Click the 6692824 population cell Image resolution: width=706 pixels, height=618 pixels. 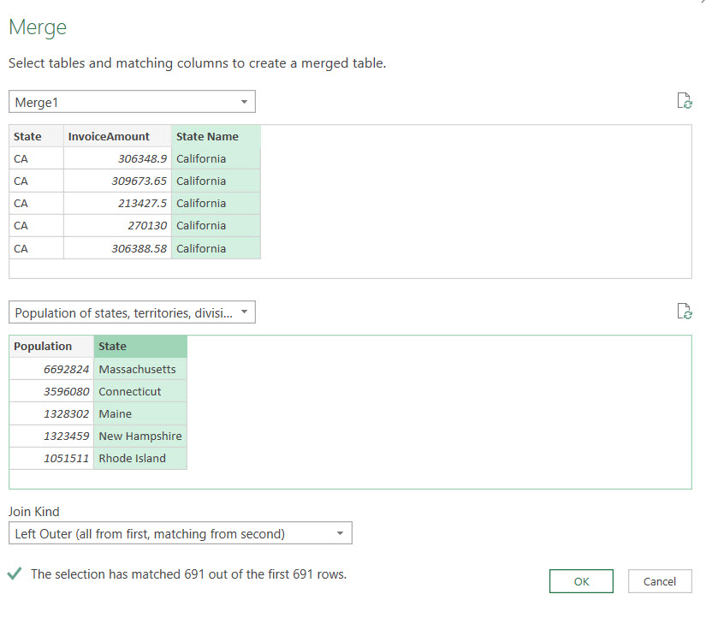click(51, 369)
